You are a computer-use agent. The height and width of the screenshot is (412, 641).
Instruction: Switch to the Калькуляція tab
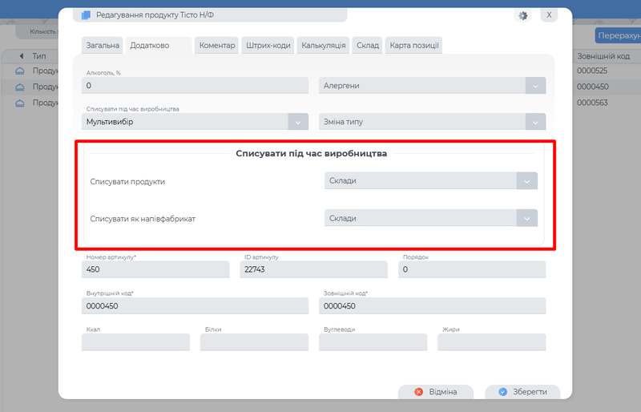tap(323, 46)
